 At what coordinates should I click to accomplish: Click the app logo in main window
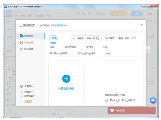click(9, 14)
